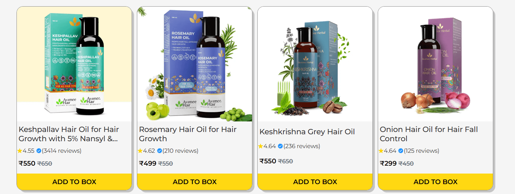Click star icon on Onion Hair Oil rating
The image size is (515, 194).
click(381, 151)
